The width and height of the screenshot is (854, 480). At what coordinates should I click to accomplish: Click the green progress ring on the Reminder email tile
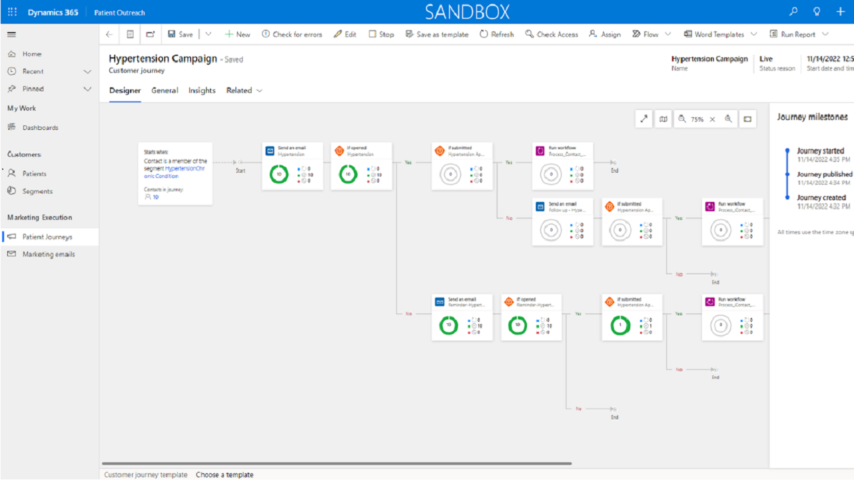point(448,325)
